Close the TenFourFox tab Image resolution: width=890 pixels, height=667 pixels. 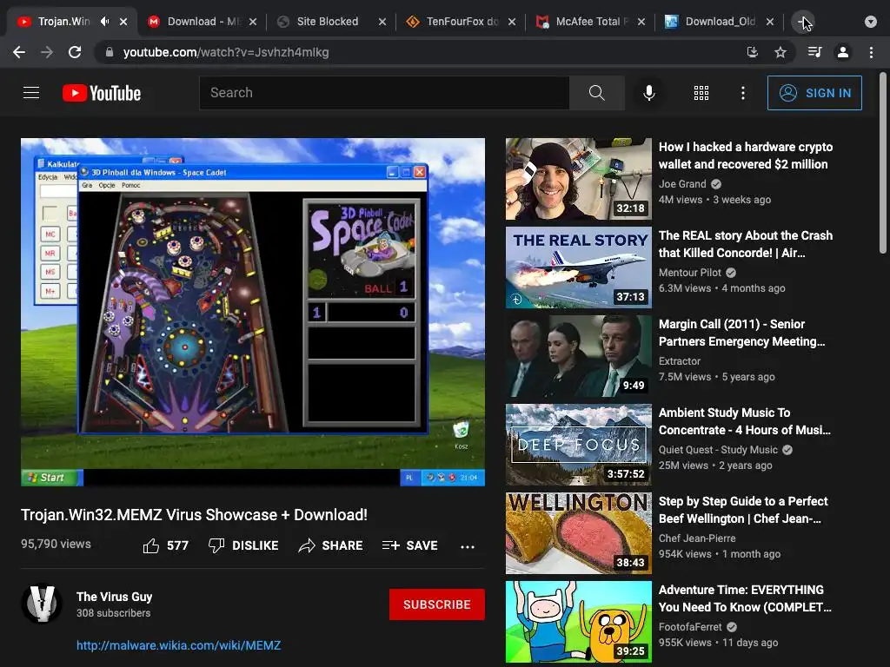tap(511, 22)
